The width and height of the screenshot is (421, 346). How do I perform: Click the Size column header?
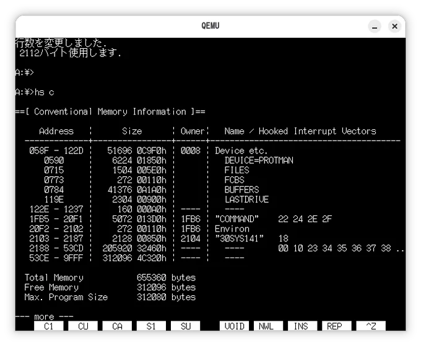[132, 131]
